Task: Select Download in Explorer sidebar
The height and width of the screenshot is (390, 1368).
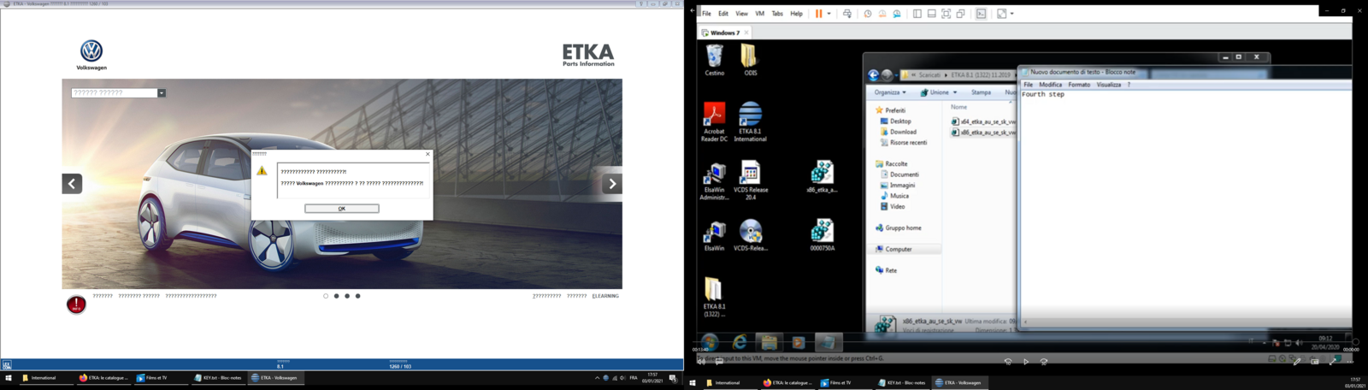Action: coord(899,132)
